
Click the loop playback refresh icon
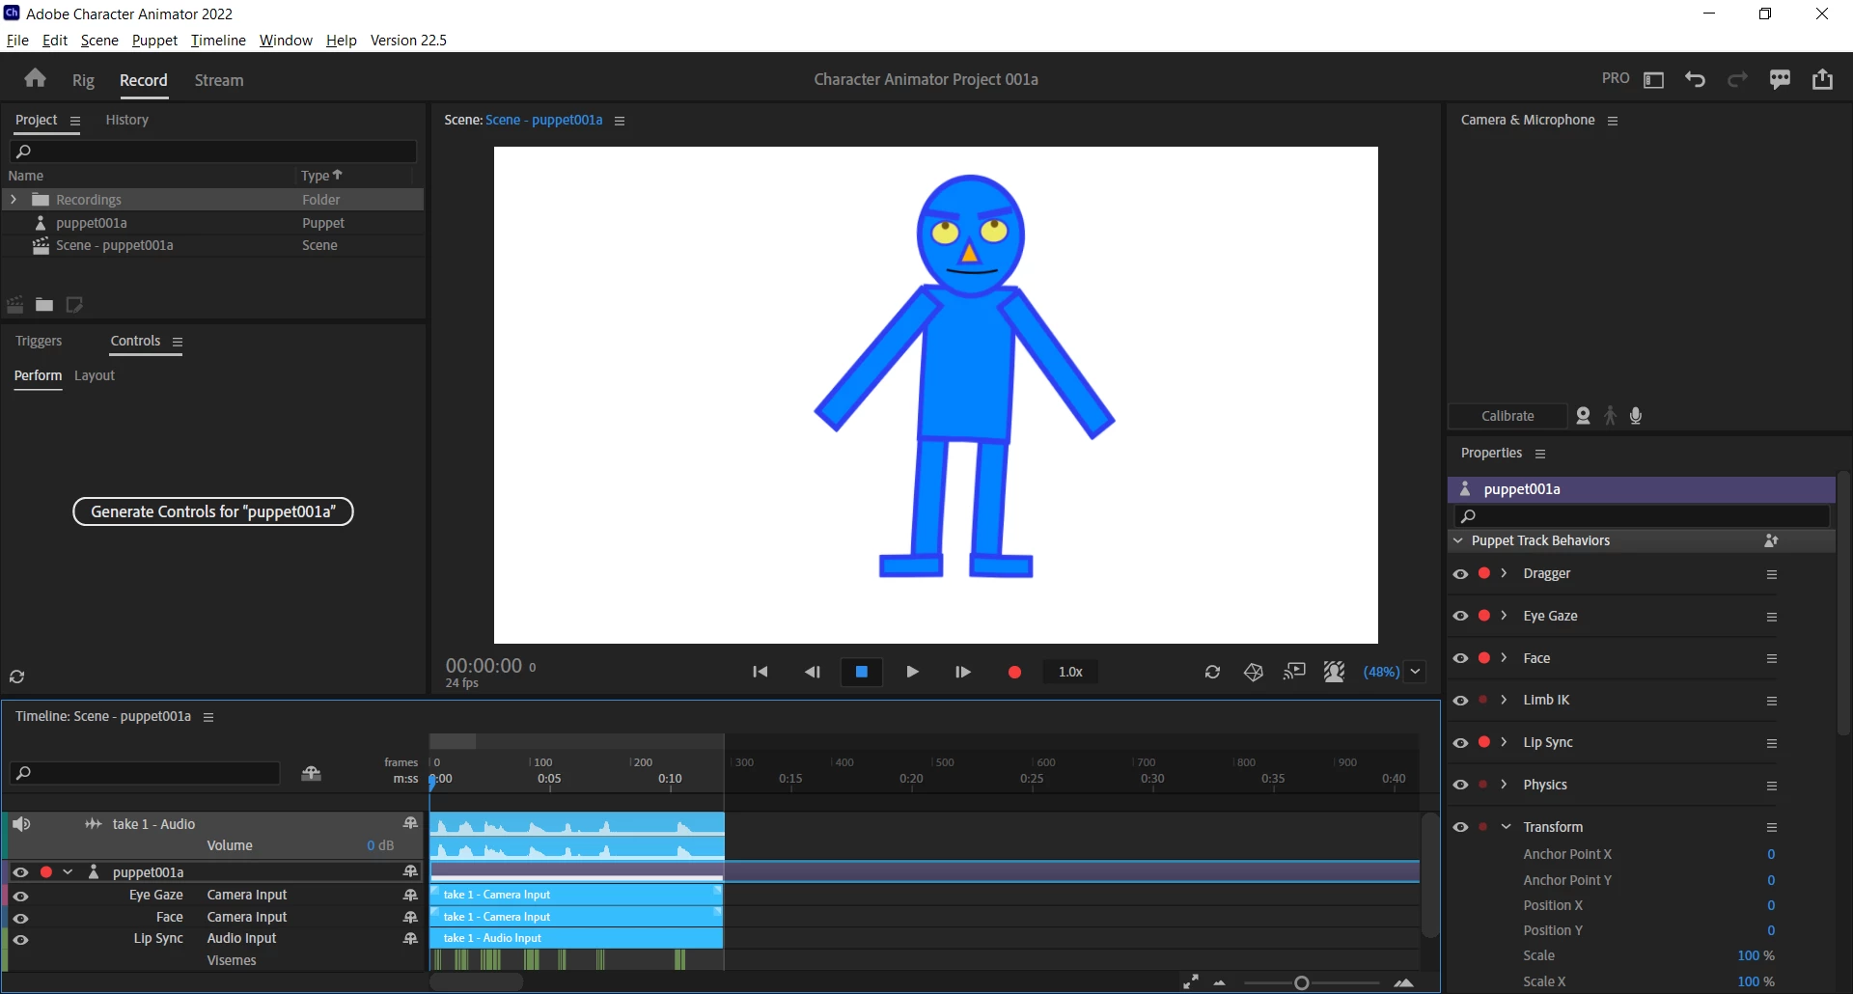pyautogui.click(x=1212, y=672)
